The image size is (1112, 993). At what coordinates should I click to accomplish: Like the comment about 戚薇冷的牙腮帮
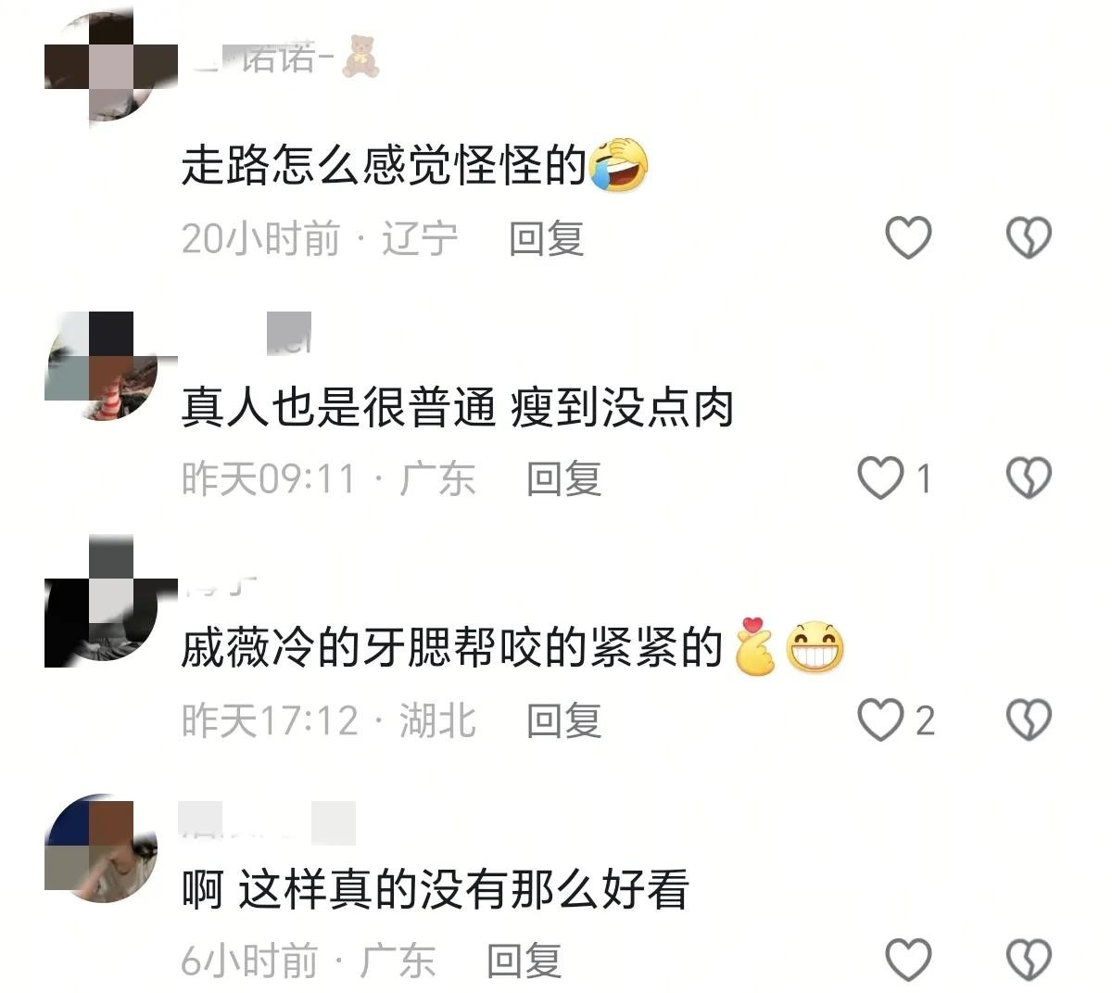pos(879,719)
